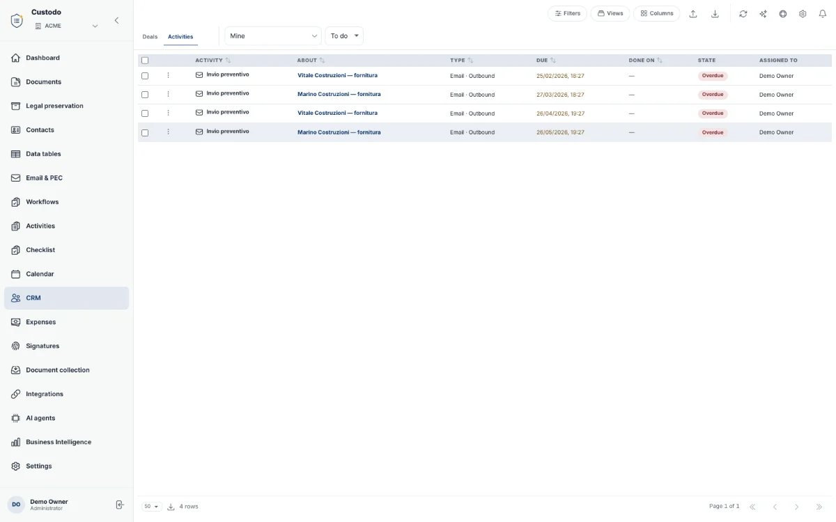Check the Vitale Costruzioni 25/02/2026 row
The image size is (836, 522).
coord(145,76)
